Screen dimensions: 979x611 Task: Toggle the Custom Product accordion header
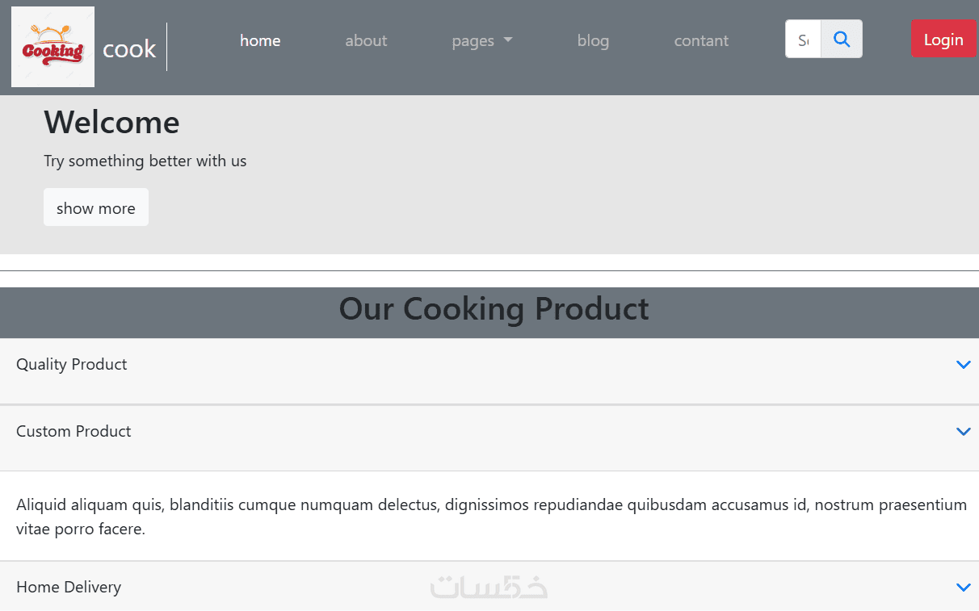click(x=74, y=432)
